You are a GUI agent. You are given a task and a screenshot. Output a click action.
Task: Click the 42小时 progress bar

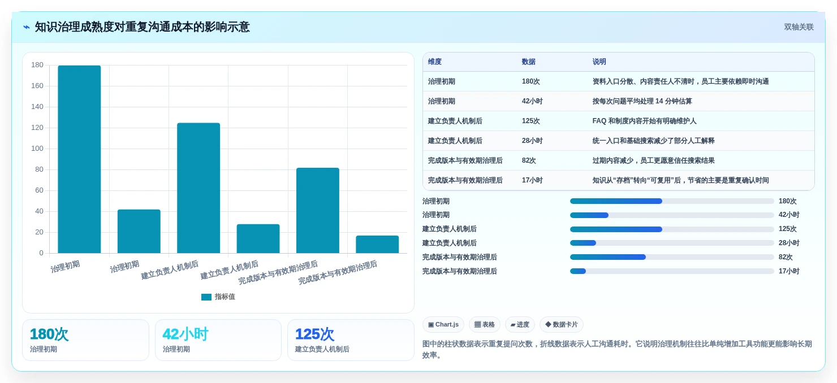pos(672,215)
